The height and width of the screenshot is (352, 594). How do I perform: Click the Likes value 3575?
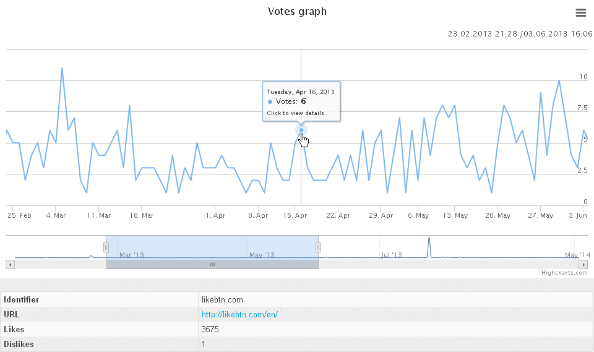coord(210,329)
